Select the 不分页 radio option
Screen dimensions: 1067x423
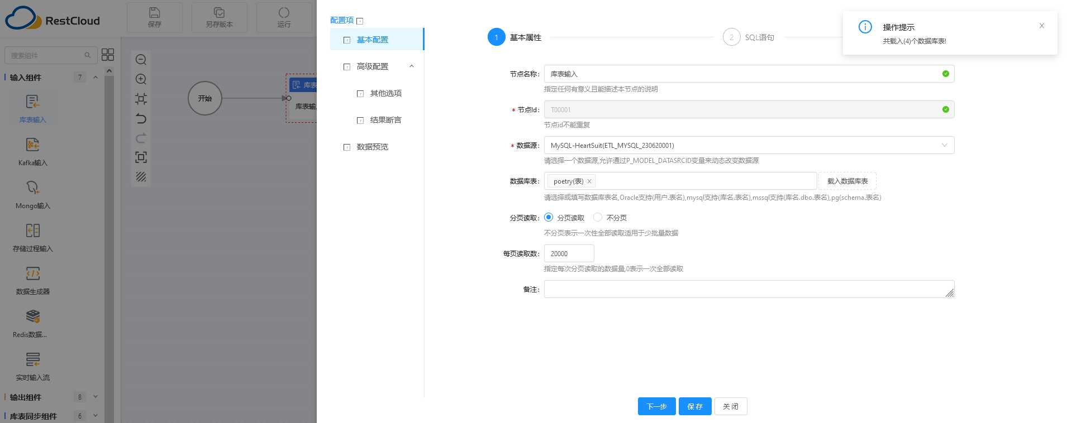[598, 217]
